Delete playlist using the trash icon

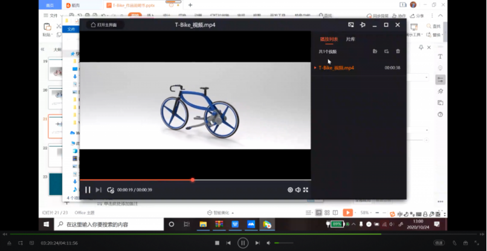[x=398, y=51]
